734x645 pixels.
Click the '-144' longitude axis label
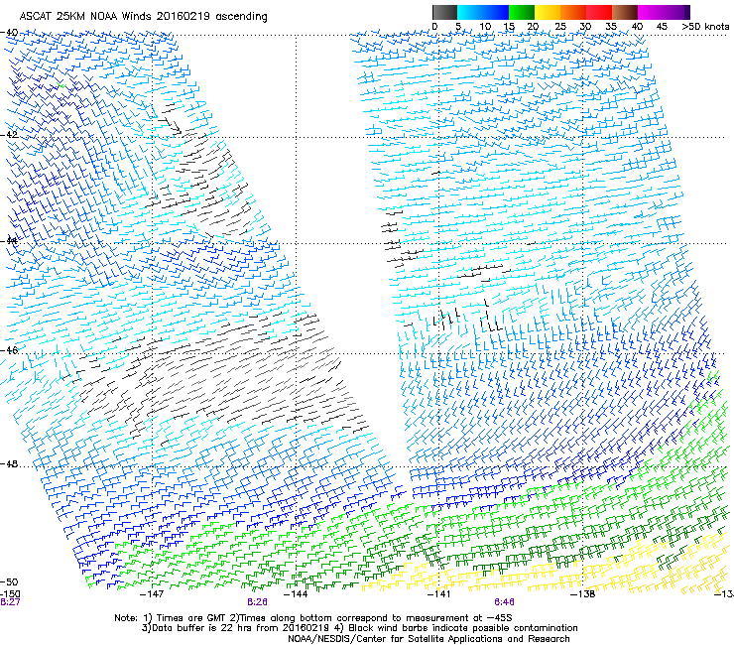coord(296,594)
